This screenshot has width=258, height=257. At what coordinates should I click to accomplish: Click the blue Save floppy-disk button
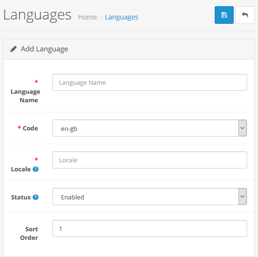coord(224,15)
